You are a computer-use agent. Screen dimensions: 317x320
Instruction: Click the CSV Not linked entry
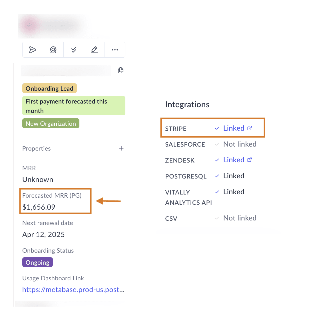pos(240,218)
